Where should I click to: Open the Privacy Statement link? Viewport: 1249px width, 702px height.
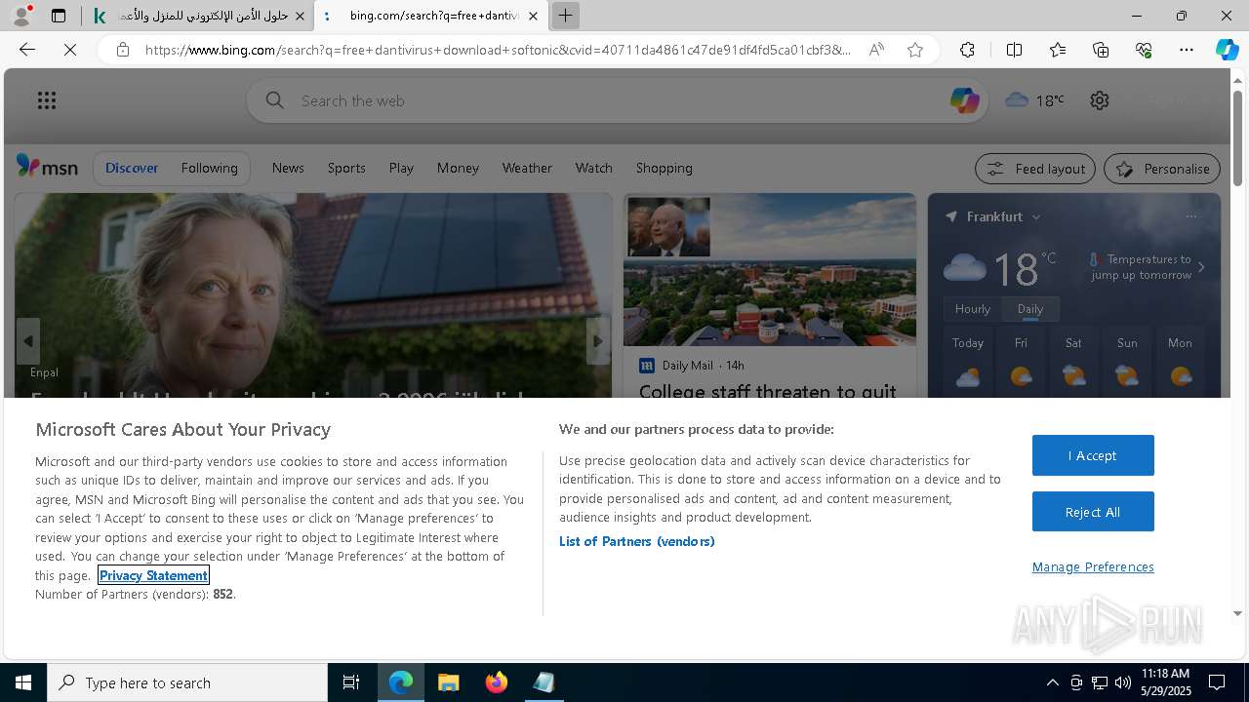pyautogui.click(x=153, y=575)
